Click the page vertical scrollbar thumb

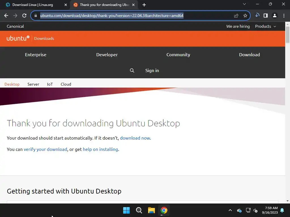pos(288,35)
